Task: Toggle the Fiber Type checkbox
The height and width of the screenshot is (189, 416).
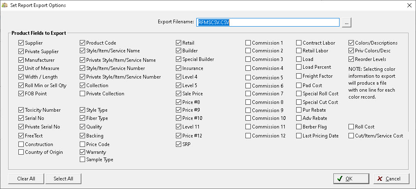Action: pos(83,118)
